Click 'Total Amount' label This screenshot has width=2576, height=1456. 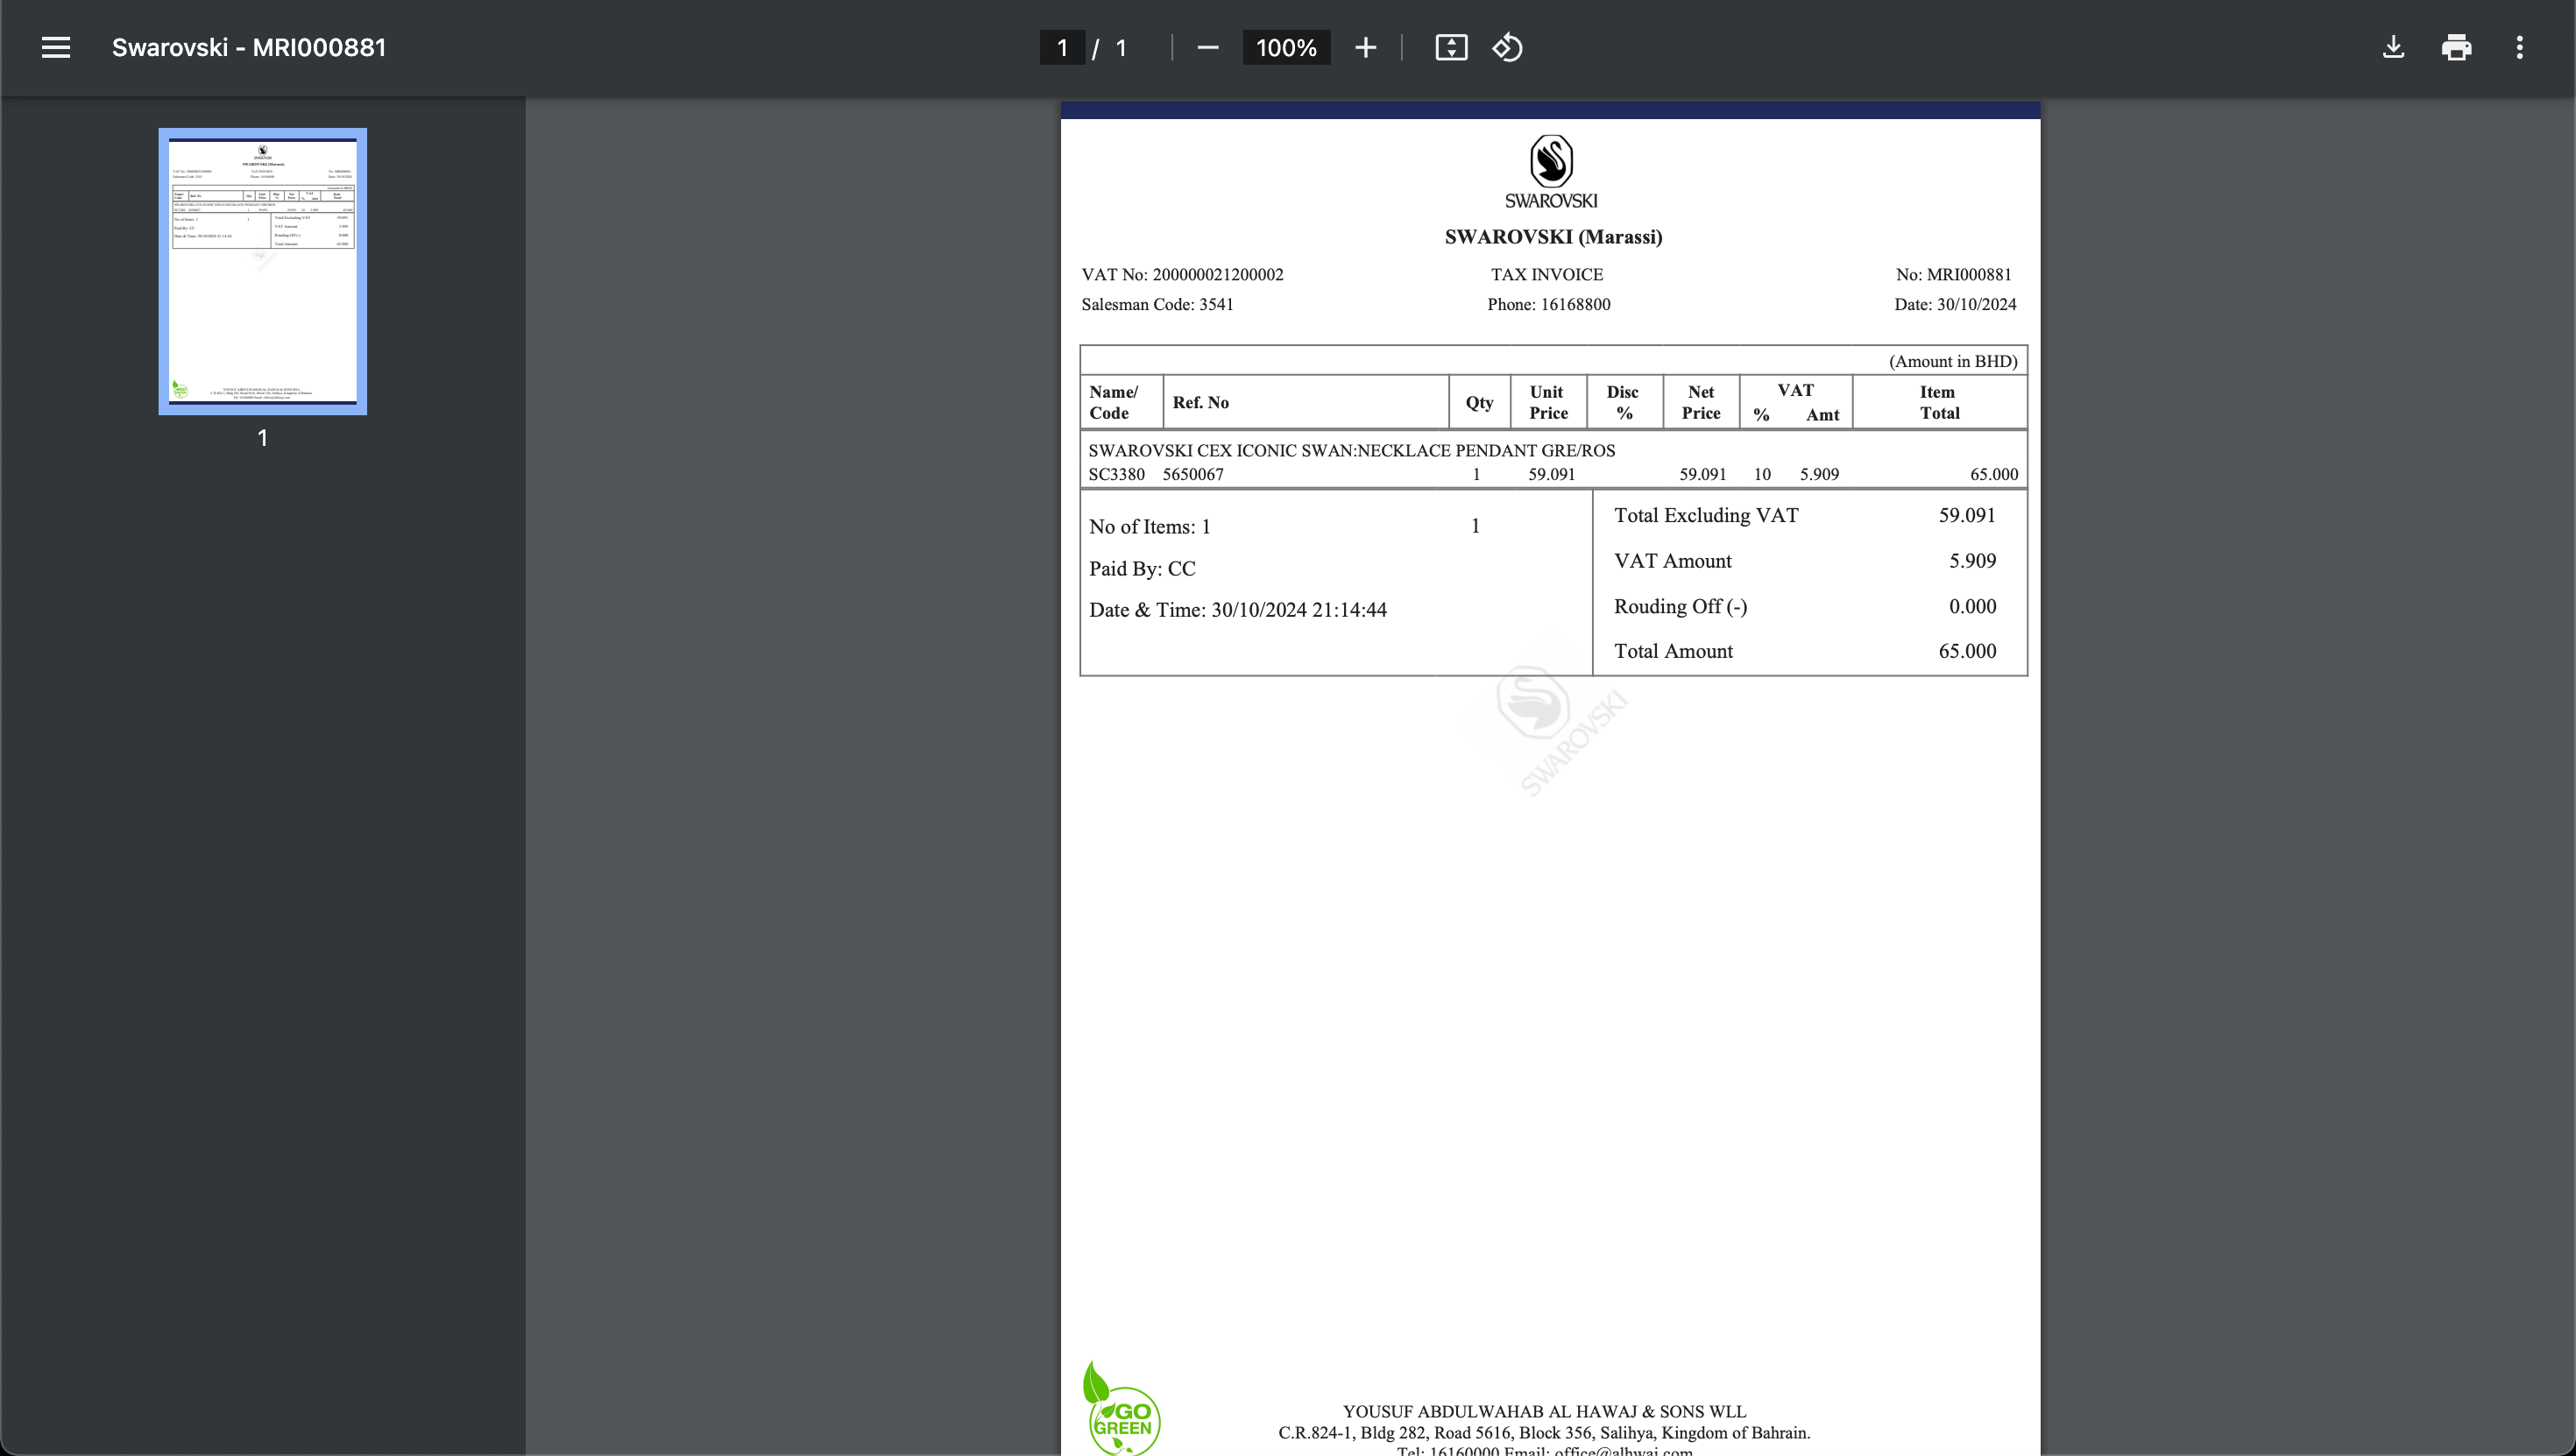click(1673, 651)
